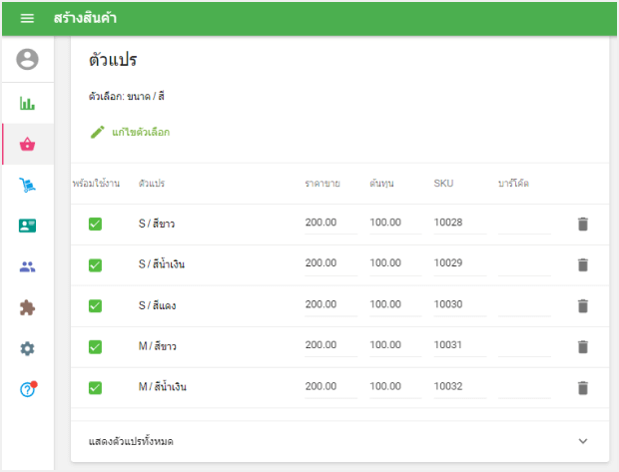Open the bar chart reports icon

(x=27, y=103)
